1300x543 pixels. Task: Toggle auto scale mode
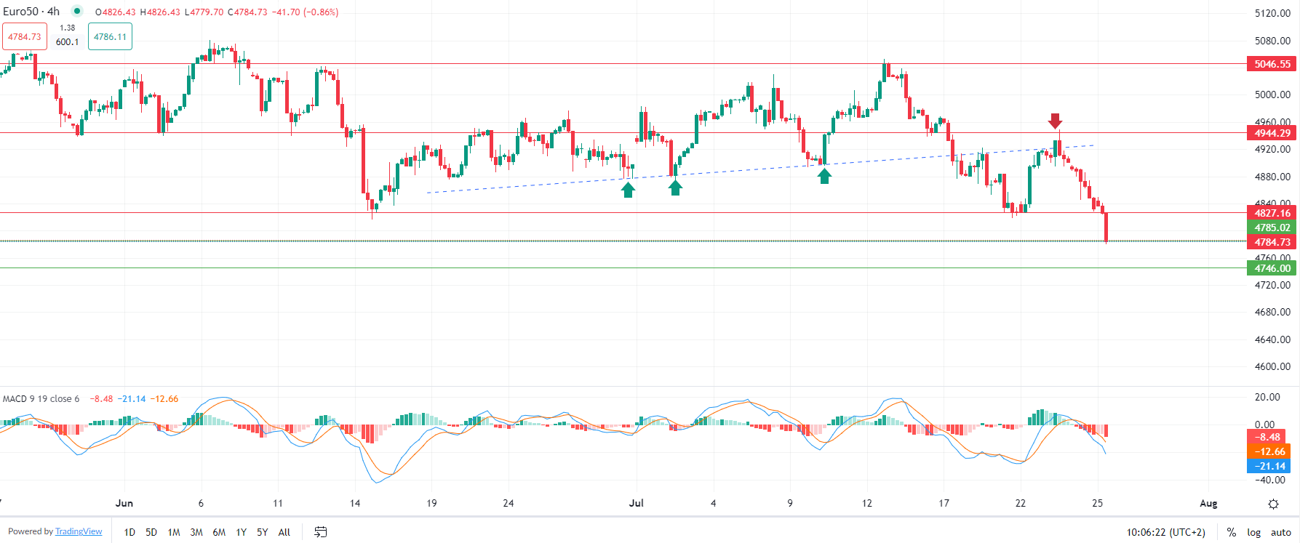coord(1280,532)
